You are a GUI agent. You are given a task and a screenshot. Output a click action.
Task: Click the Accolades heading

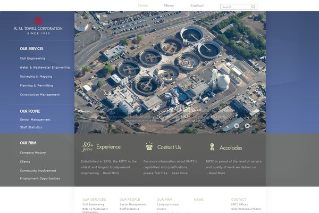231,148
